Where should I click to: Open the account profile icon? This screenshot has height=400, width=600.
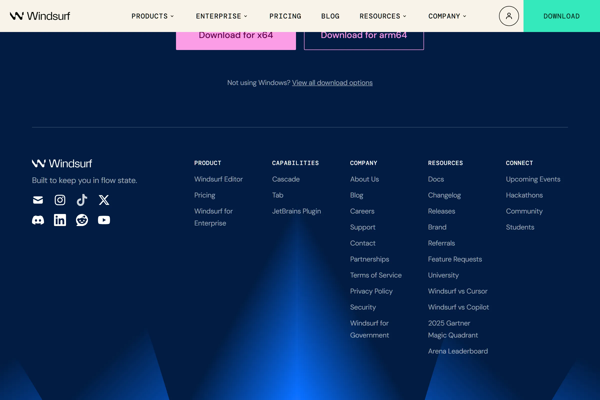click(x=509, y=16)
